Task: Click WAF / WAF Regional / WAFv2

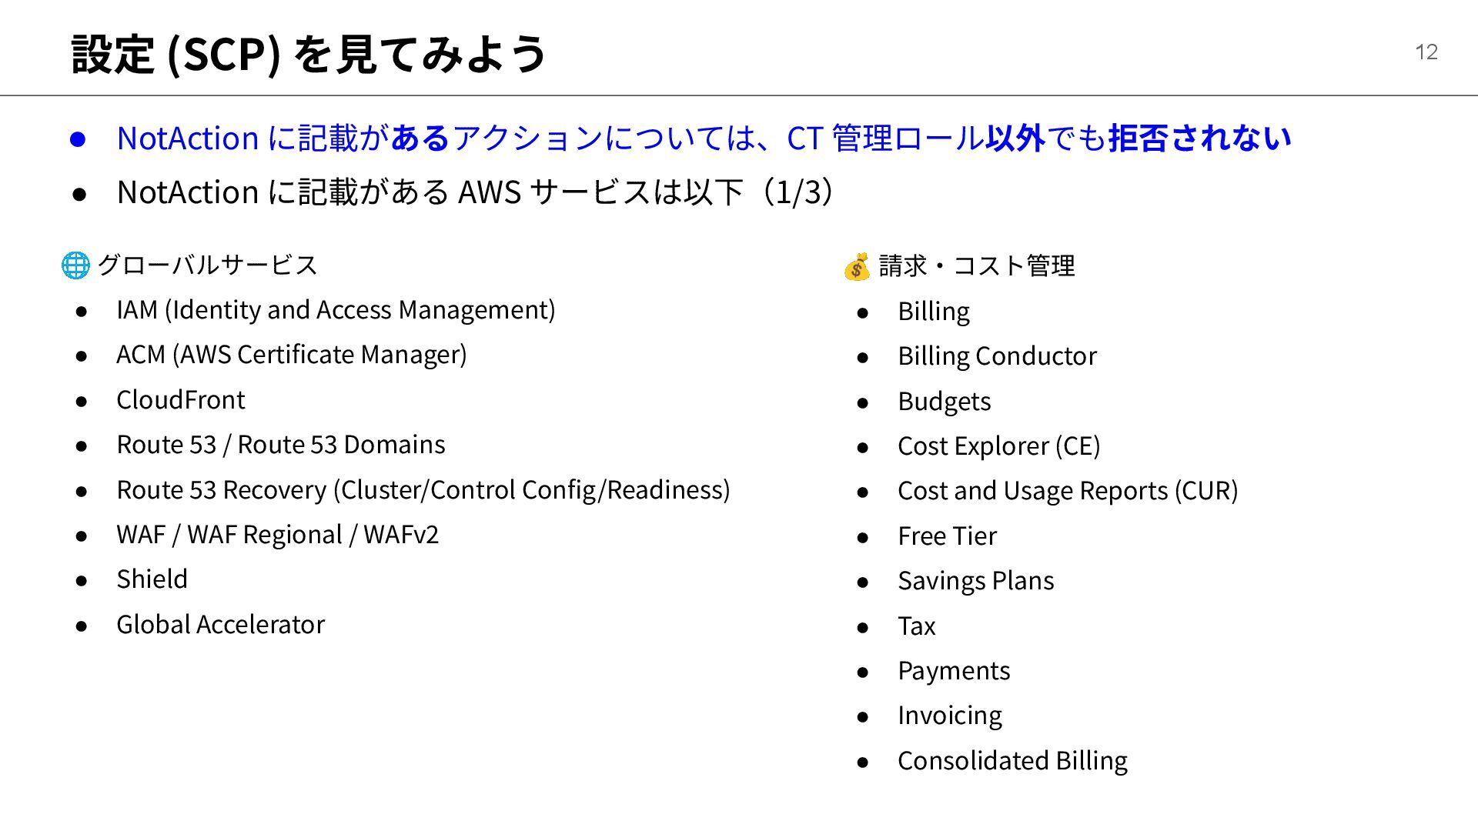Action: tap(278, 534)
